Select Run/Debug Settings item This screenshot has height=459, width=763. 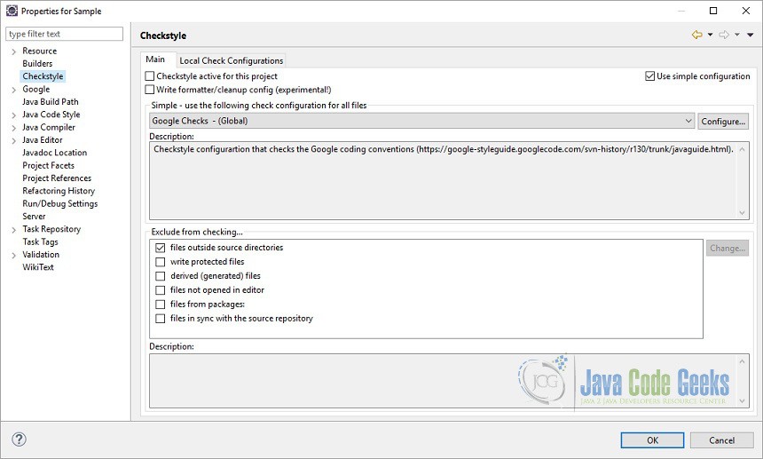[59, 203]
